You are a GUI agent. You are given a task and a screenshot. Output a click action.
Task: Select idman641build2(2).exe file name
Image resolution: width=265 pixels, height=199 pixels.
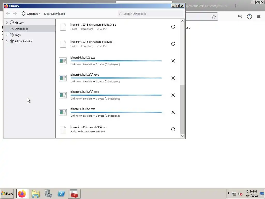[85, 75]
